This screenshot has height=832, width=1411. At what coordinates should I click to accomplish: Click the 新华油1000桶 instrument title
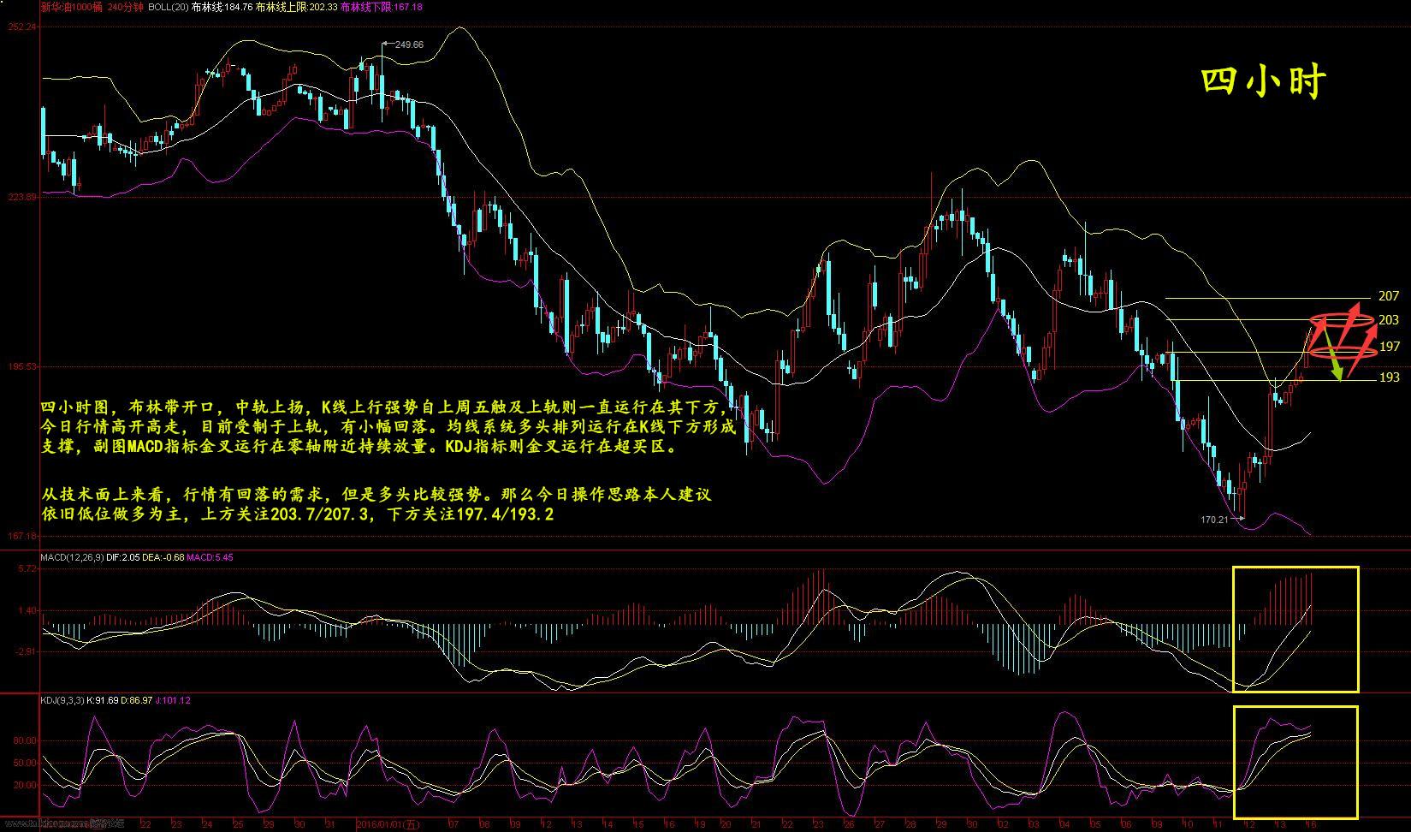70,7
